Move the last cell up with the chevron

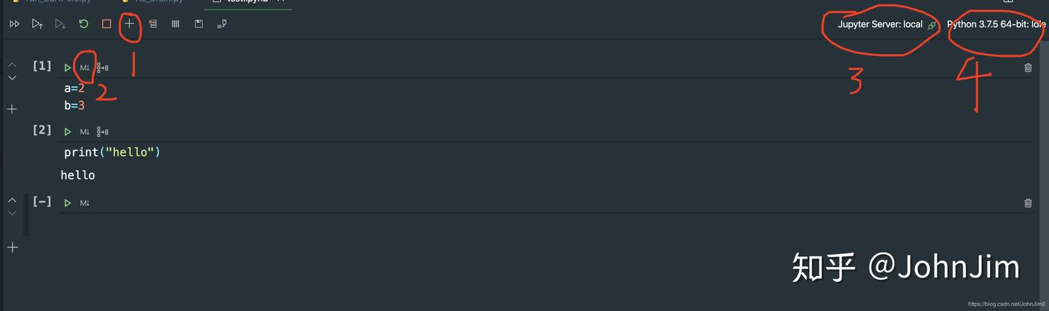click(12, 200)
